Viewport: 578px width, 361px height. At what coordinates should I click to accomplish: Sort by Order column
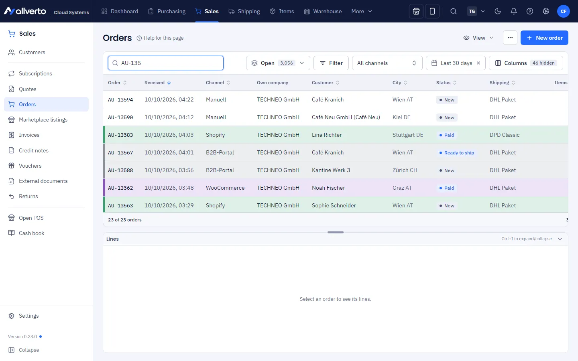click(117, 83)
